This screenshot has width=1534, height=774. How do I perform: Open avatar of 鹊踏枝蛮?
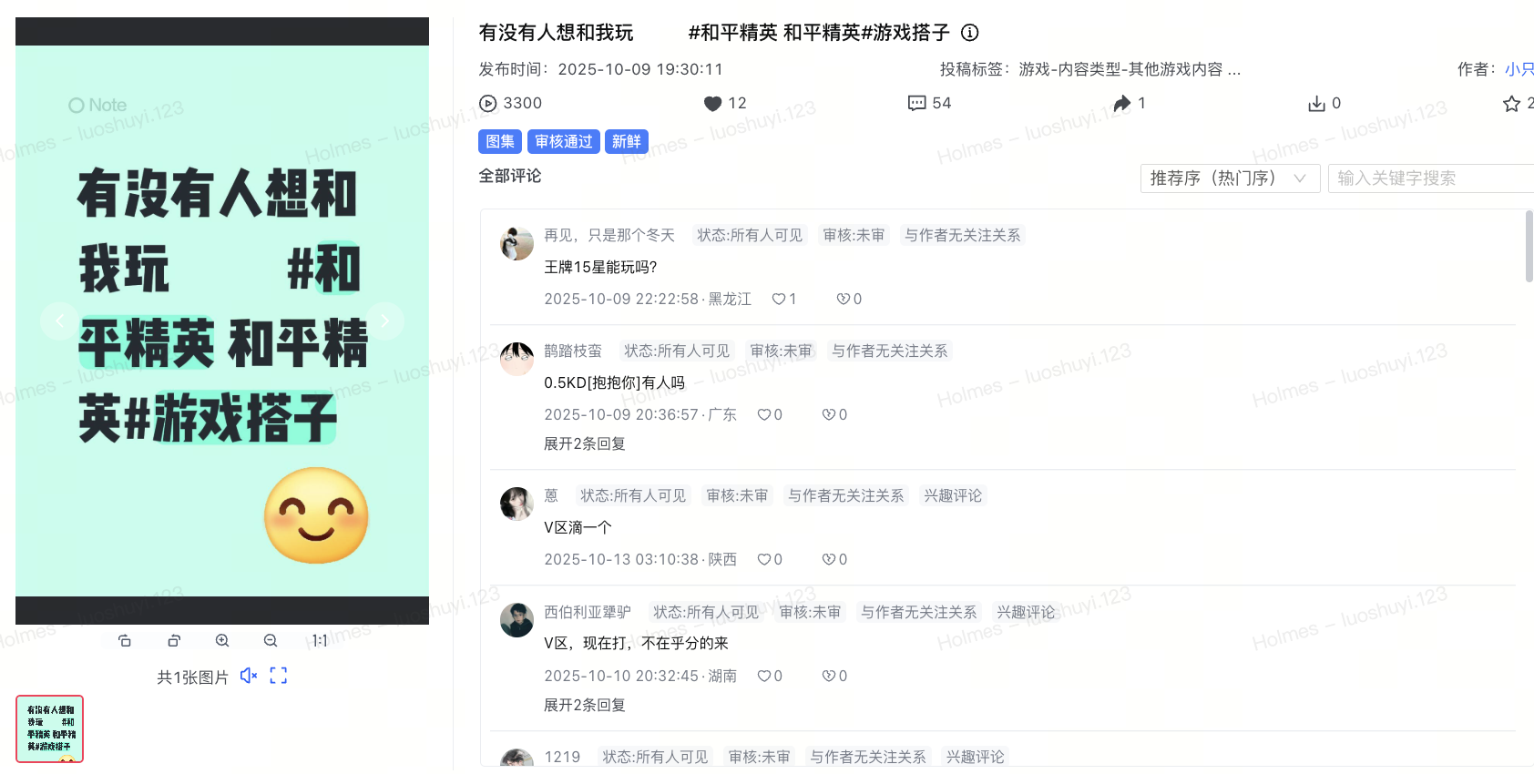click(x=516, y=360)
